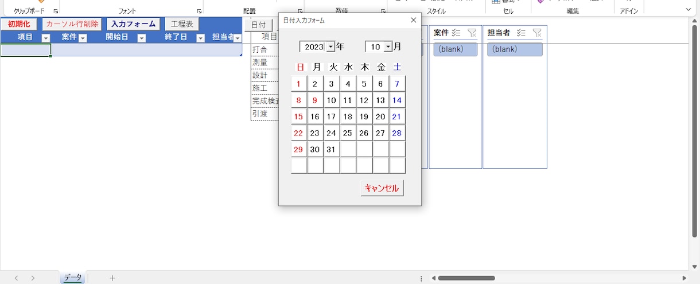Open the 終了日 column filter dropdown
Viewport: 700px width, 284px height.
click(x=201, y=38)
